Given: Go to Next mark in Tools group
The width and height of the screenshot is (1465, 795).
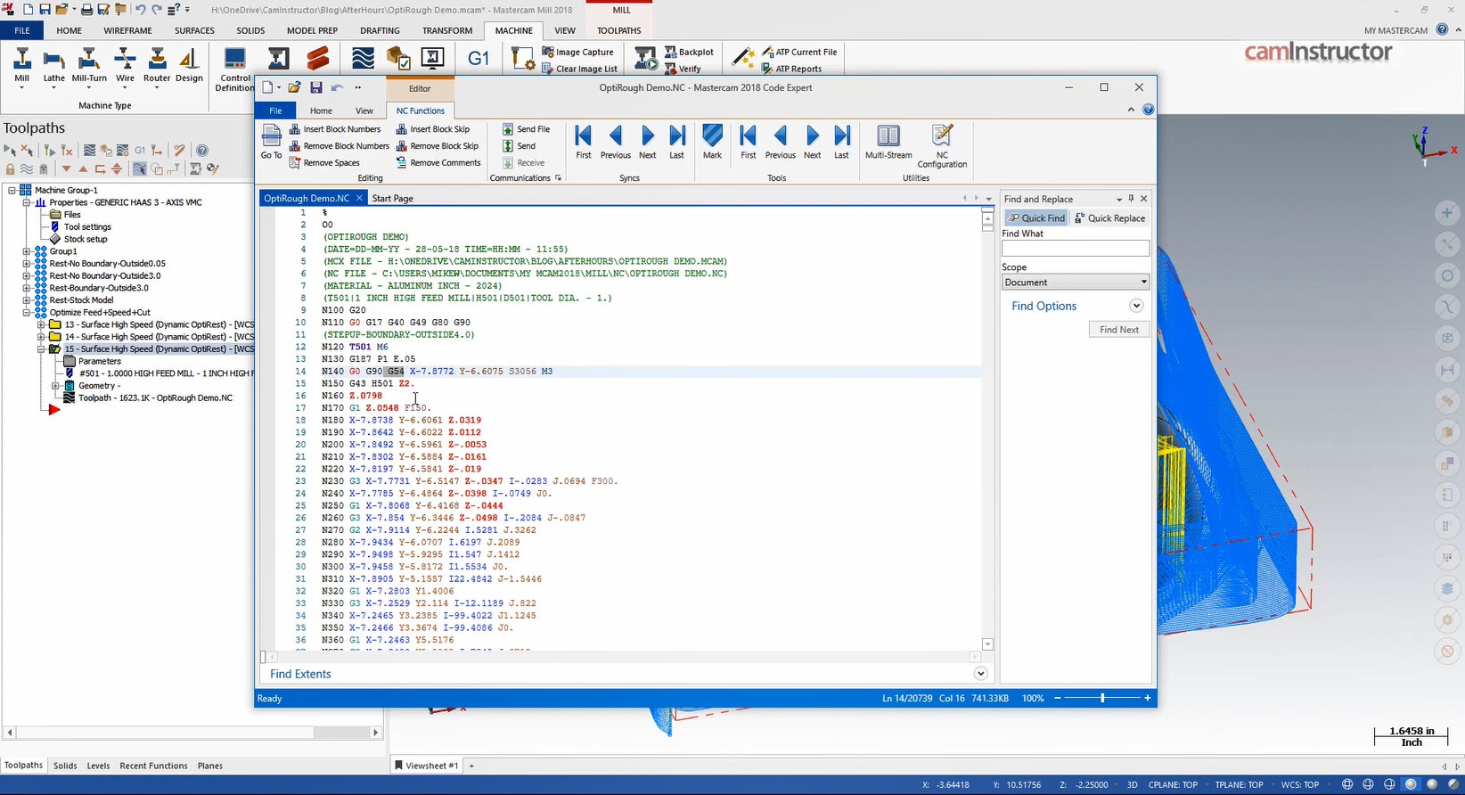Looking at the screenshot, I should (813, 143).
